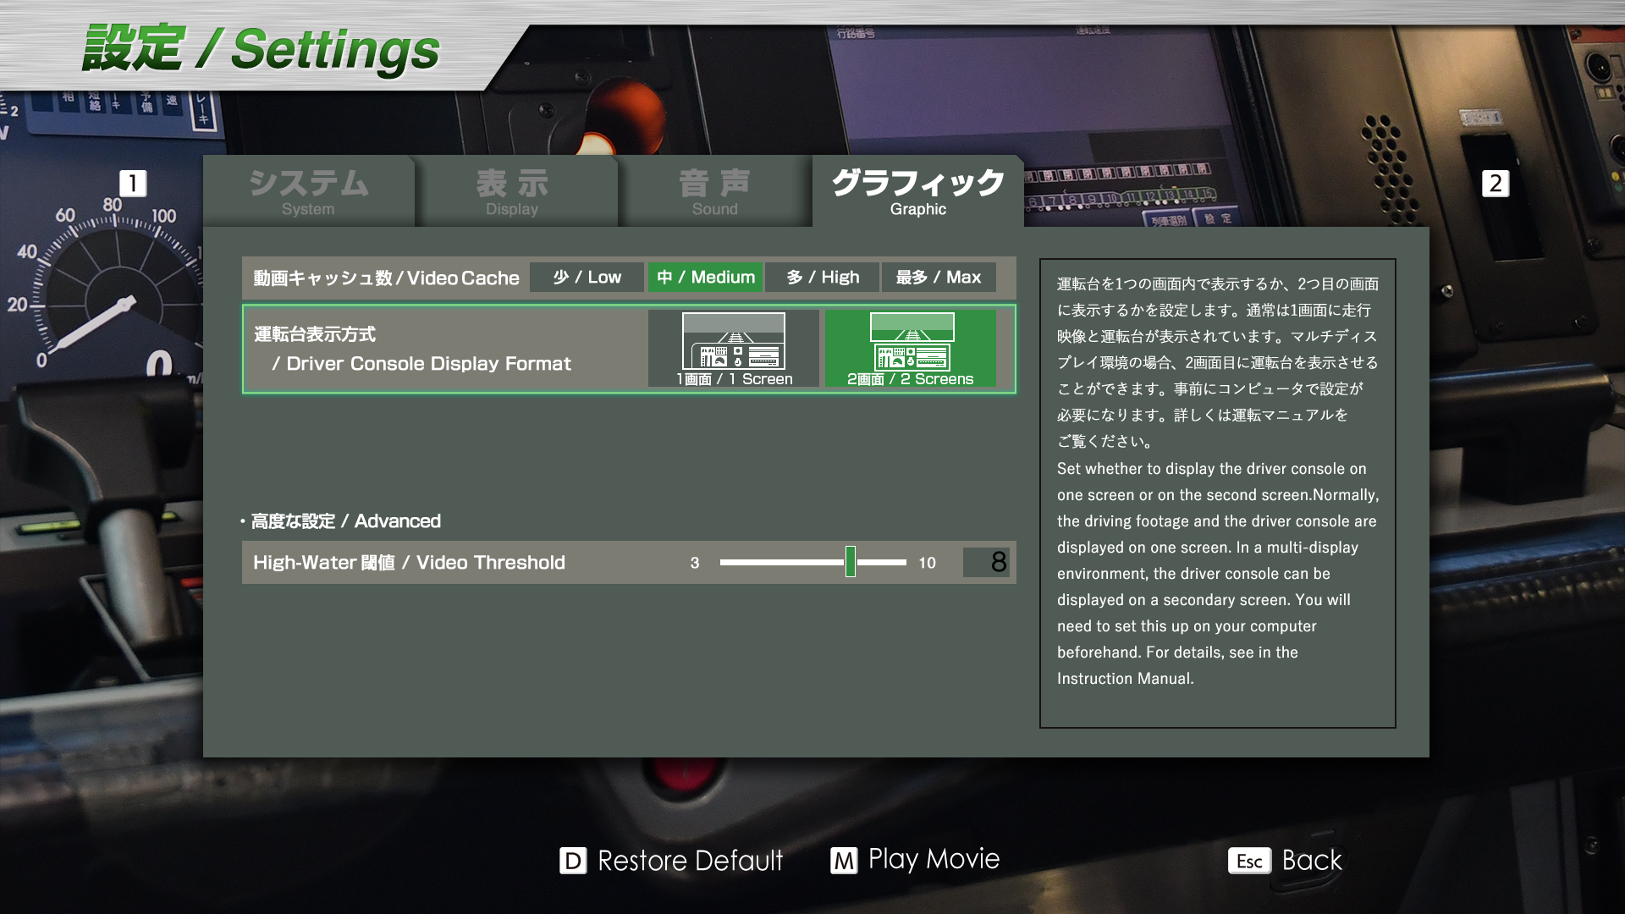This screenshot has width=1625, height=914.
Task: Click the left tab-switch number 1 icon
Action: 133,184
